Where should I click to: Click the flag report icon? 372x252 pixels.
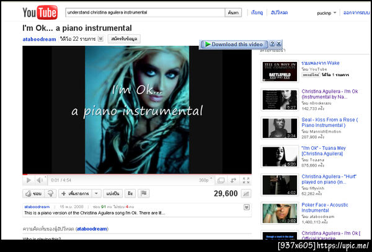tap(144, 194)
